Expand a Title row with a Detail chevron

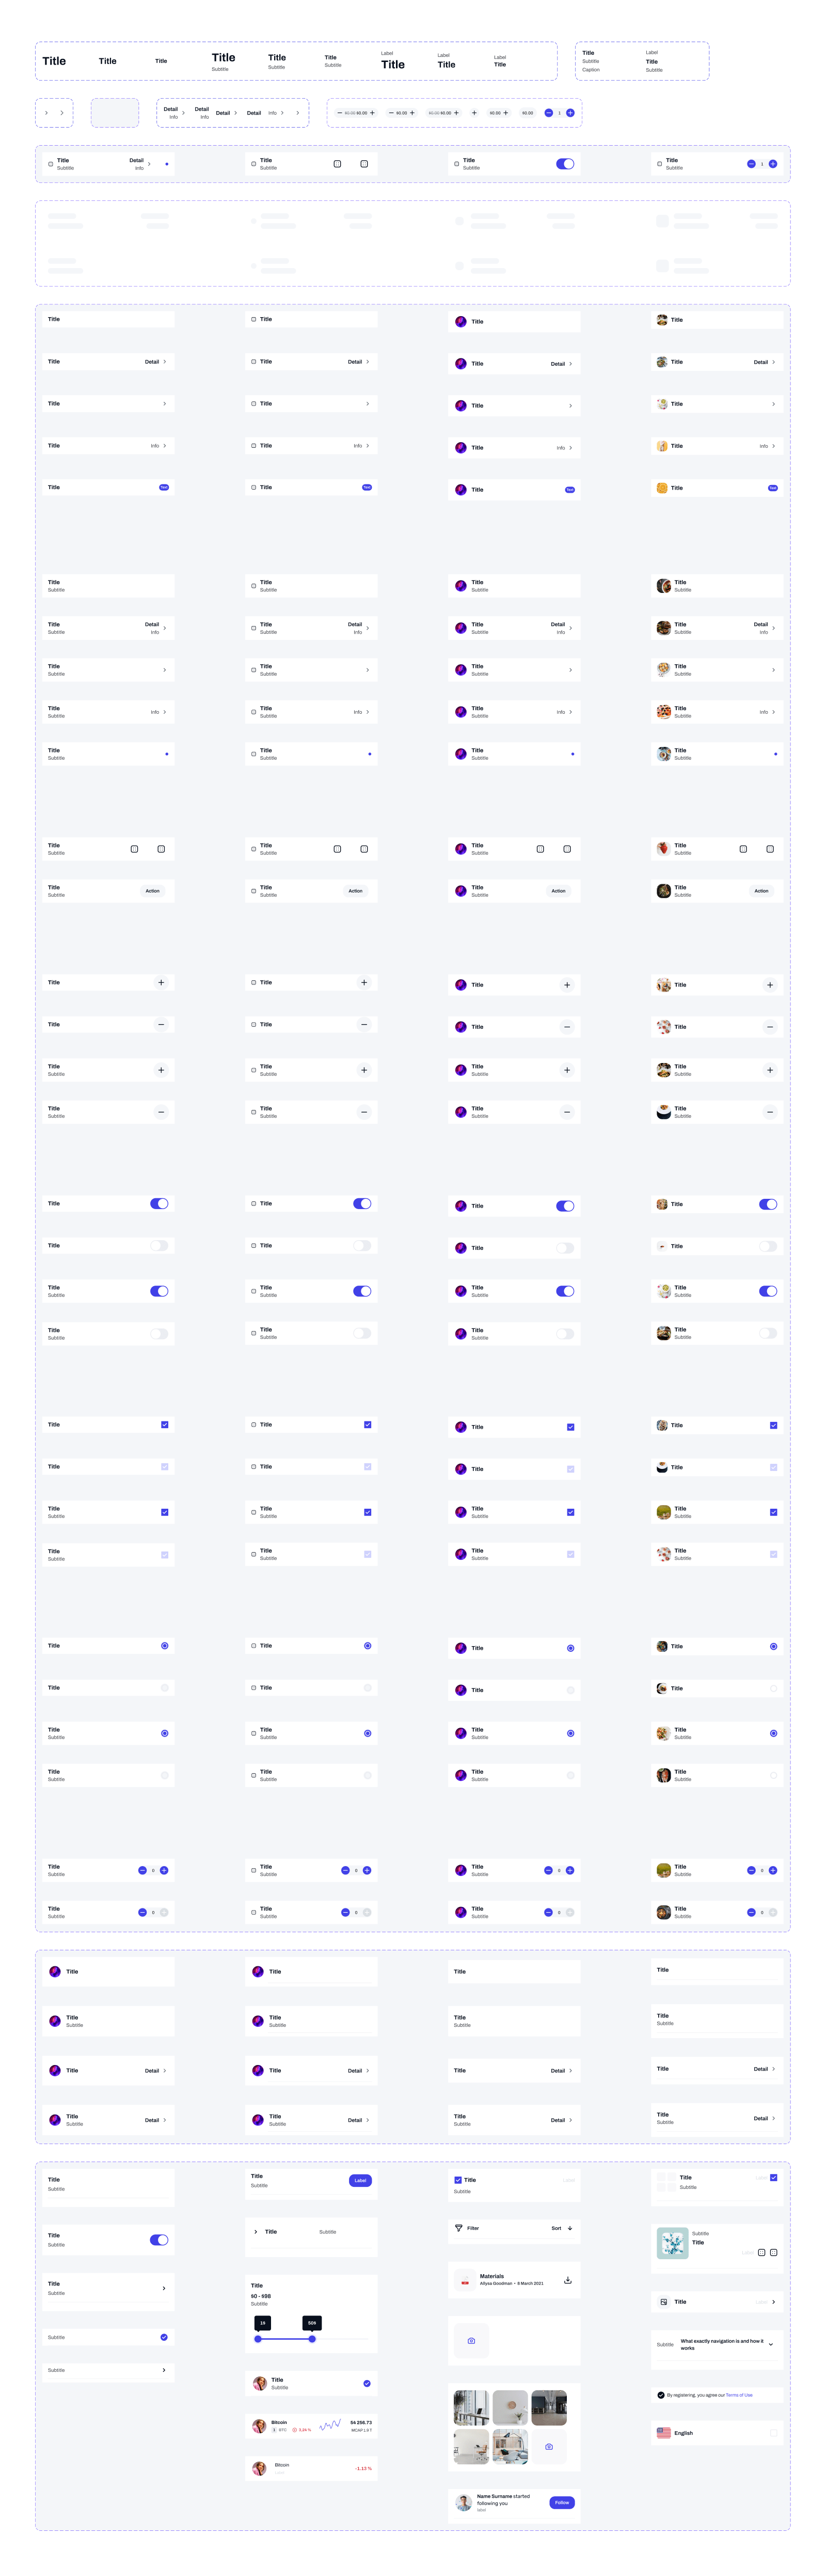pos(165,362)
